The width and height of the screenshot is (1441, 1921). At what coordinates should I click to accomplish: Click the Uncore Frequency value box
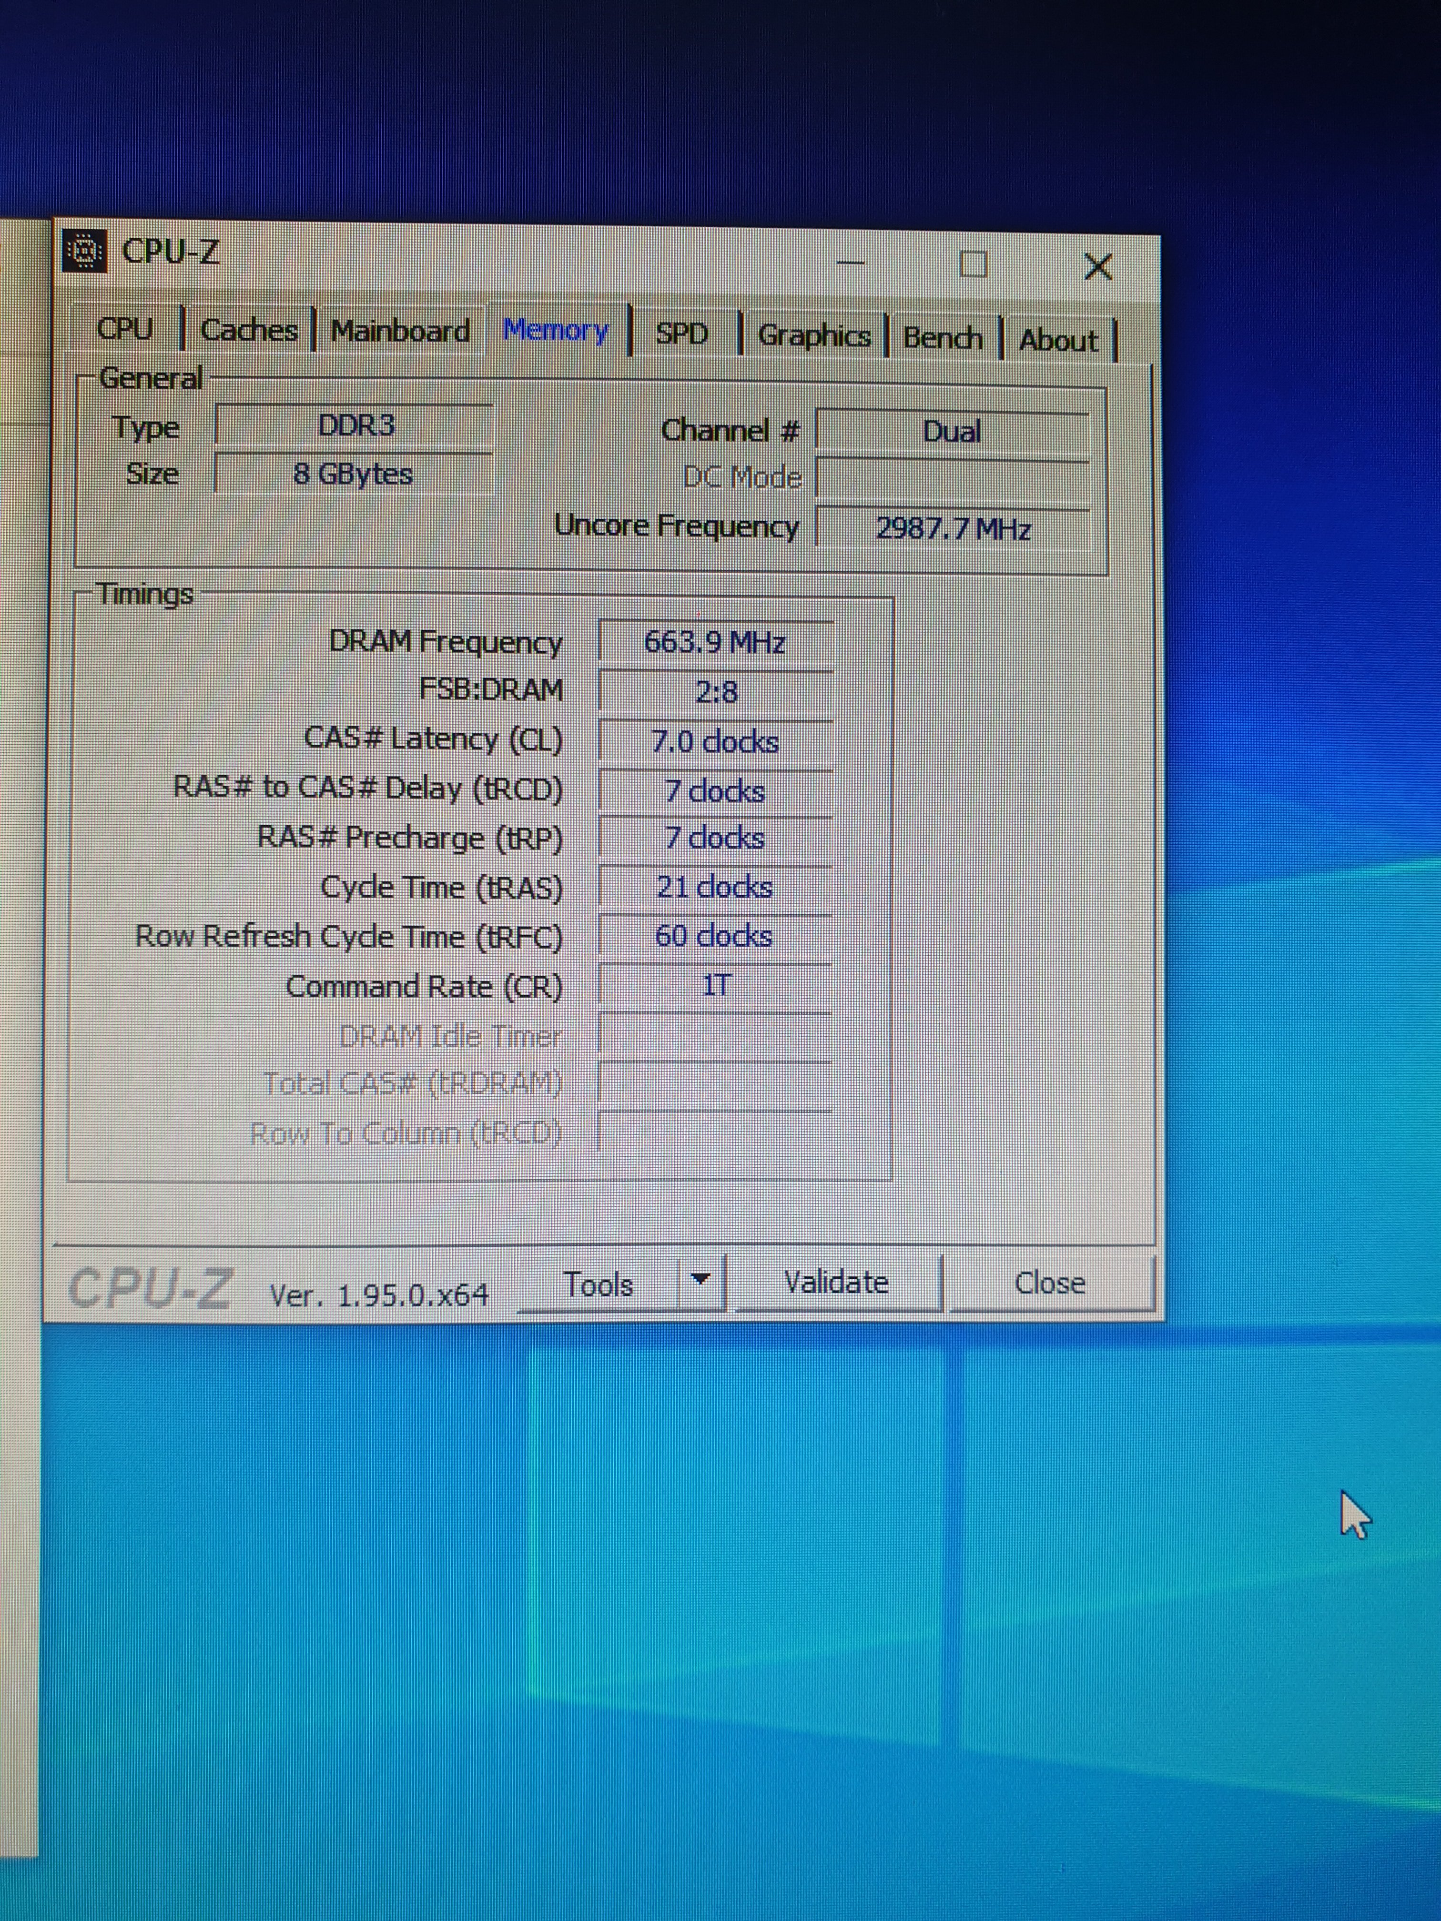tap(953, 529)
